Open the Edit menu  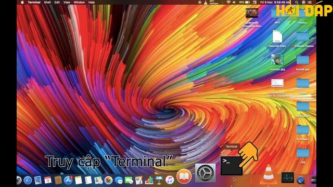tap(57, 2)
